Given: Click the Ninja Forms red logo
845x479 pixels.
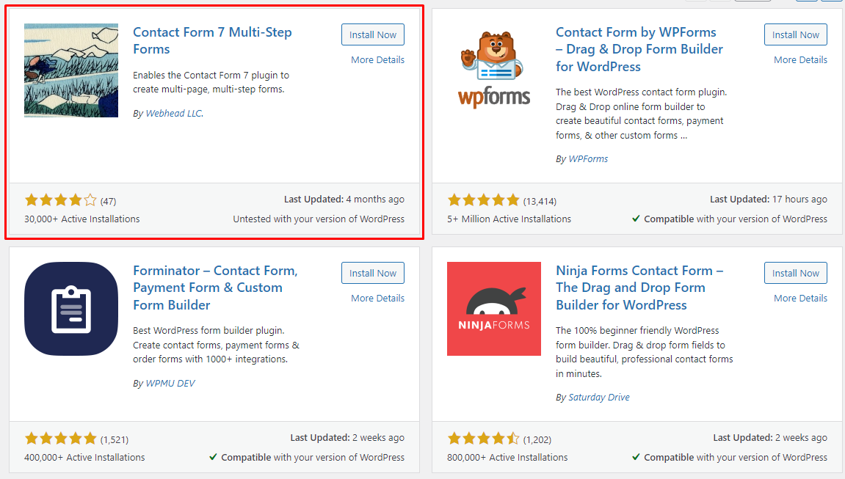Looking at the screenshot, I should (x=493, y=309).
